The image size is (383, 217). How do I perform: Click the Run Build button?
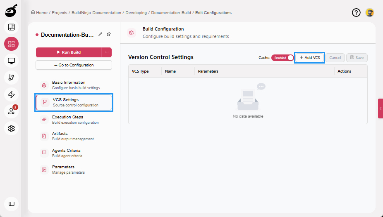(69, 52)
